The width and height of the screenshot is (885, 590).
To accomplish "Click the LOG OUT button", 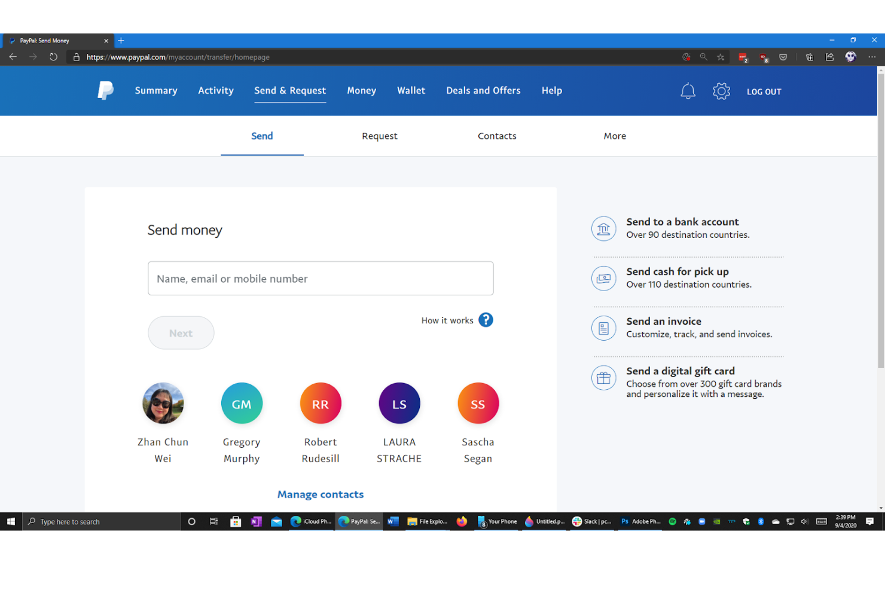I will click(764, 91).
